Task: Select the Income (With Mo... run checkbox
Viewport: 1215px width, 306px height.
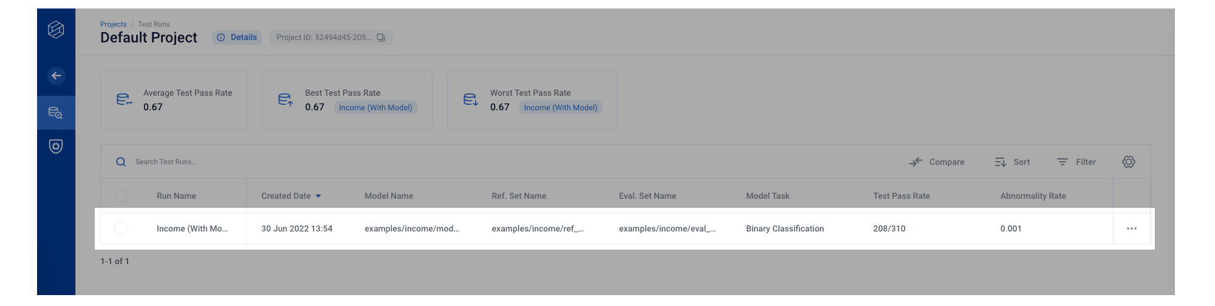Action: (x=121, y=228)
